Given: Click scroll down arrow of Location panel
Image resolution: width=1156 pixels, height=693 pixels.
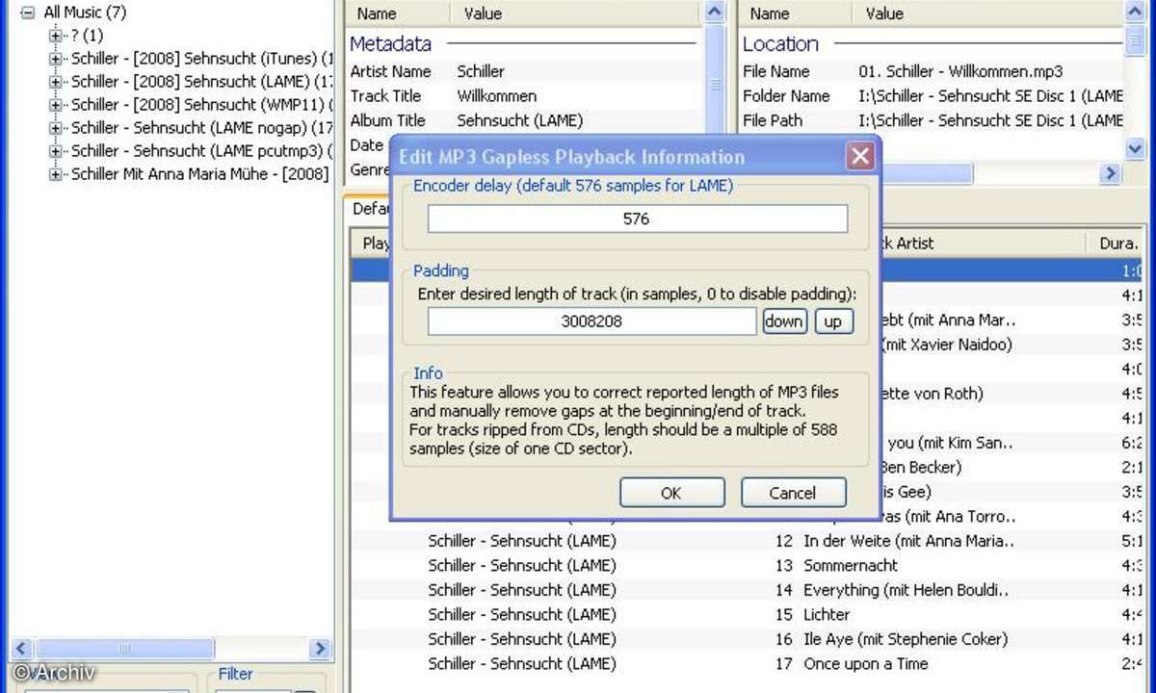Looking at the screenshot, I should [x=1135, y=148].
